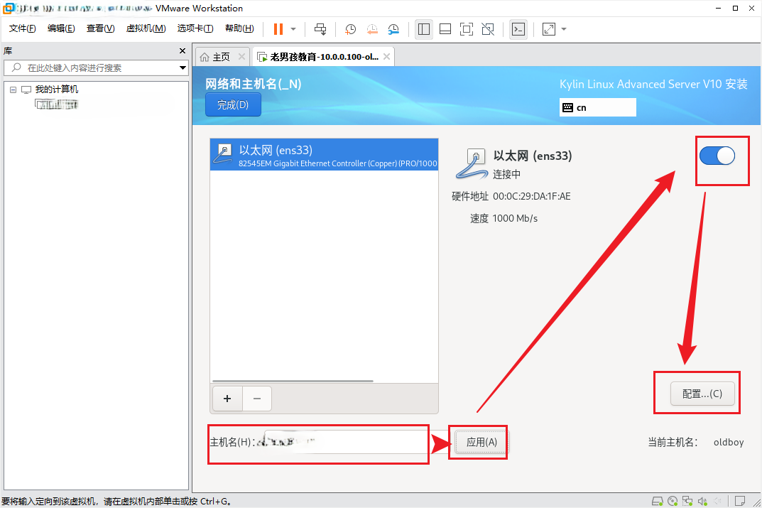Click the VMware Workstation title bar logo
762x508 pixels.
(x=9, y=9)
